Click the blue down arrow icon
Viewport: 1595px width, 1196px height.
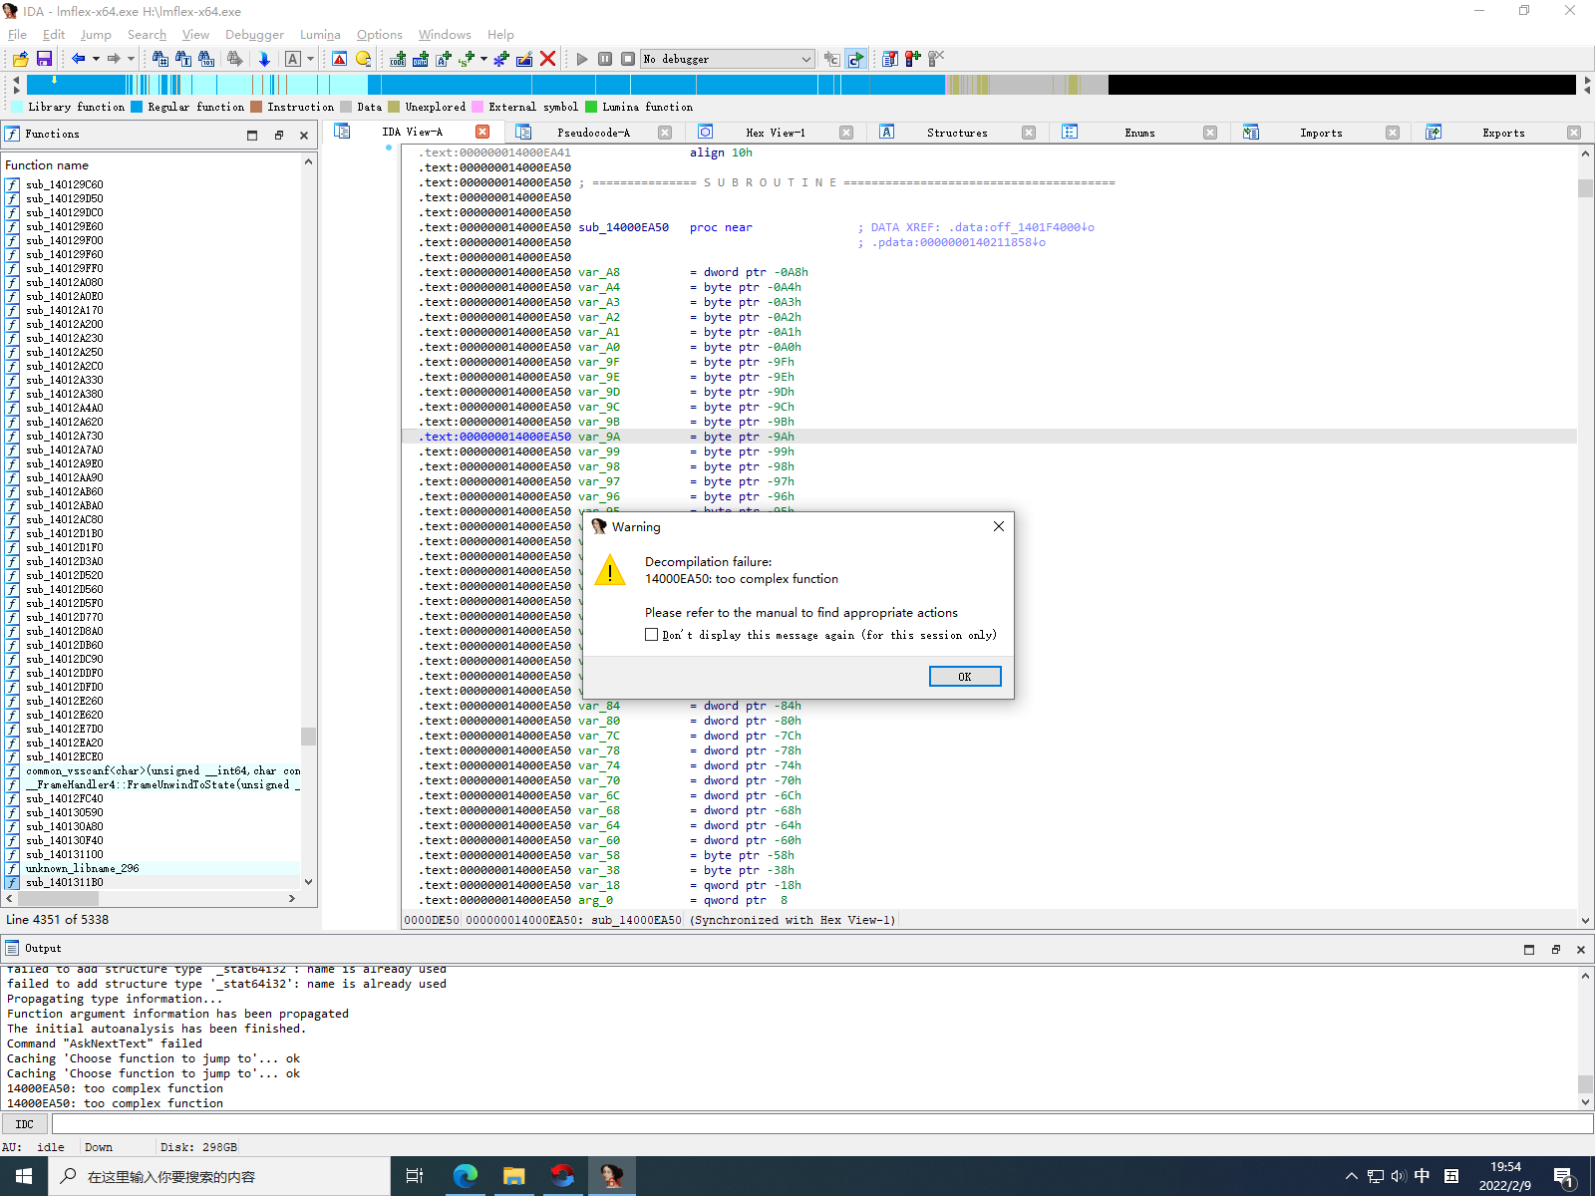264,59
